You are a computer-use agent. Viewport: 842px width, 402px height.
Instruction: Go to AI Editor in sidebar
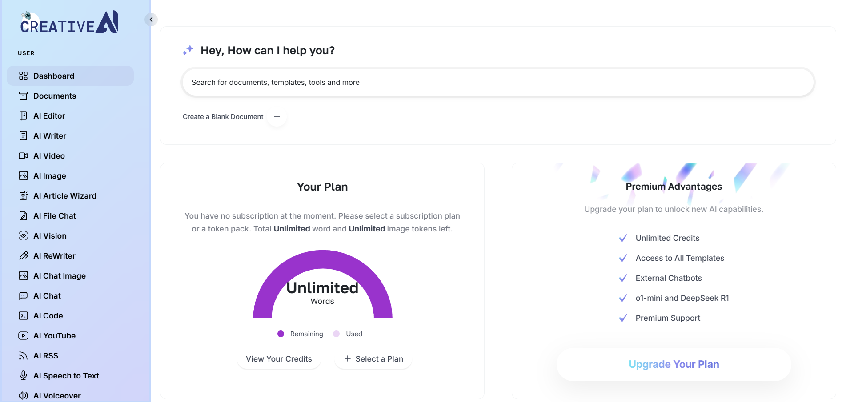(x=70, y=116)
